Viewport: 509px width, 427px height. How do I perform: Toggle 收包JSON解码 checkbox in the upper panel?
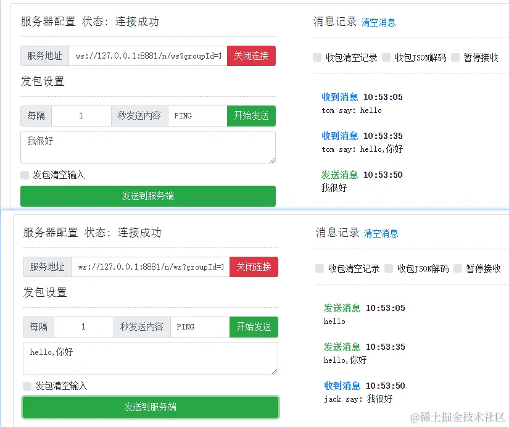[386, 57]
